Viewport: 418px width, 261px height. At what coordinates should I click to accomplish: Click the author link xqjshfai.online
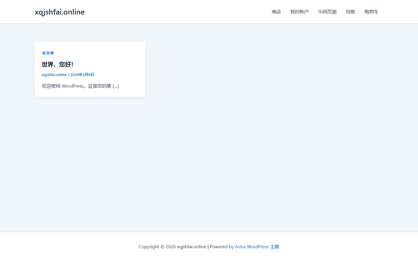coord(54,75)
